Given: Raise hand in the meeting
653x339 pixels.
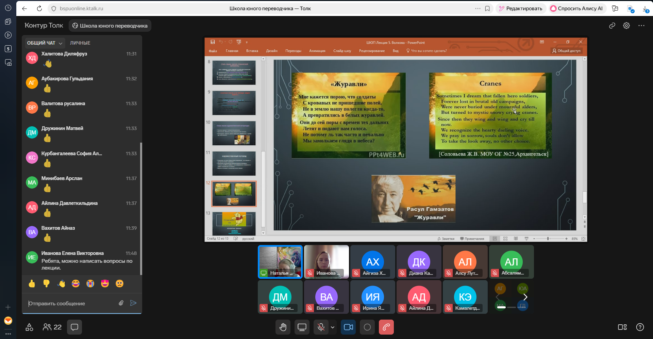Looking at the screenshot, I should [283, 327].
